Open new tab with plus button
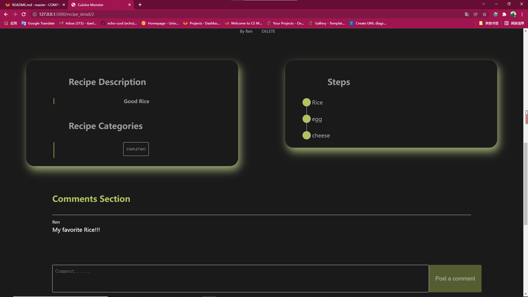528x297 pixels. 140,5
